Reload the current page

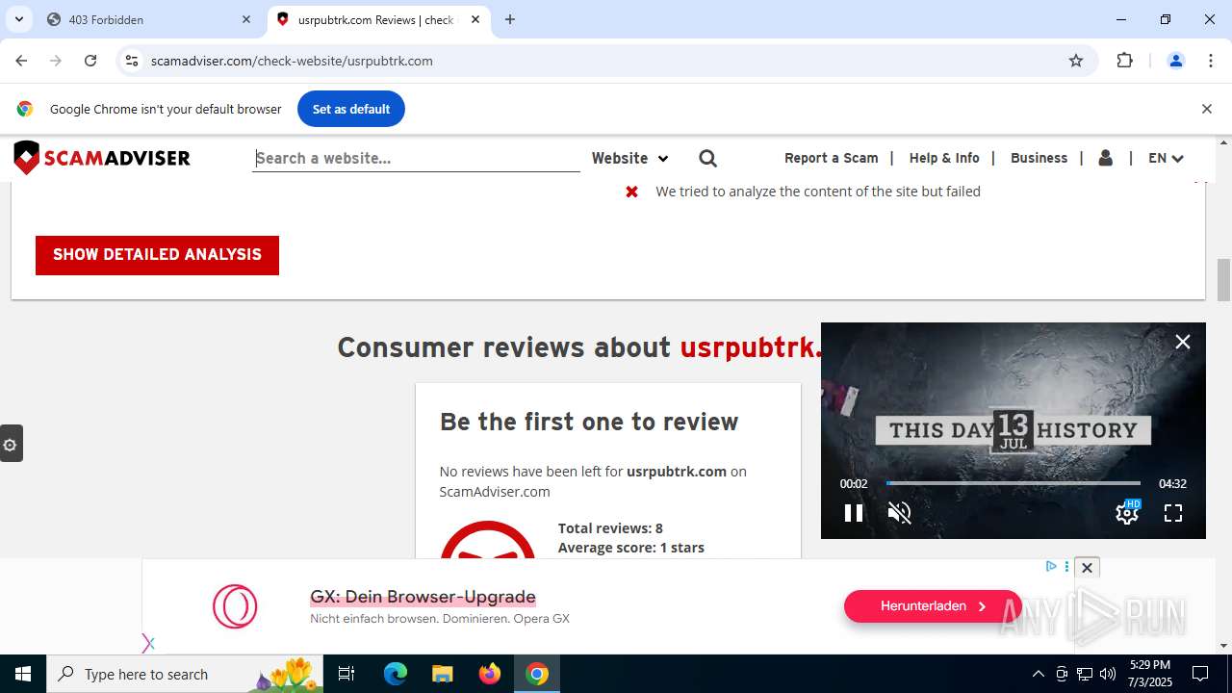tap(90, 61)
